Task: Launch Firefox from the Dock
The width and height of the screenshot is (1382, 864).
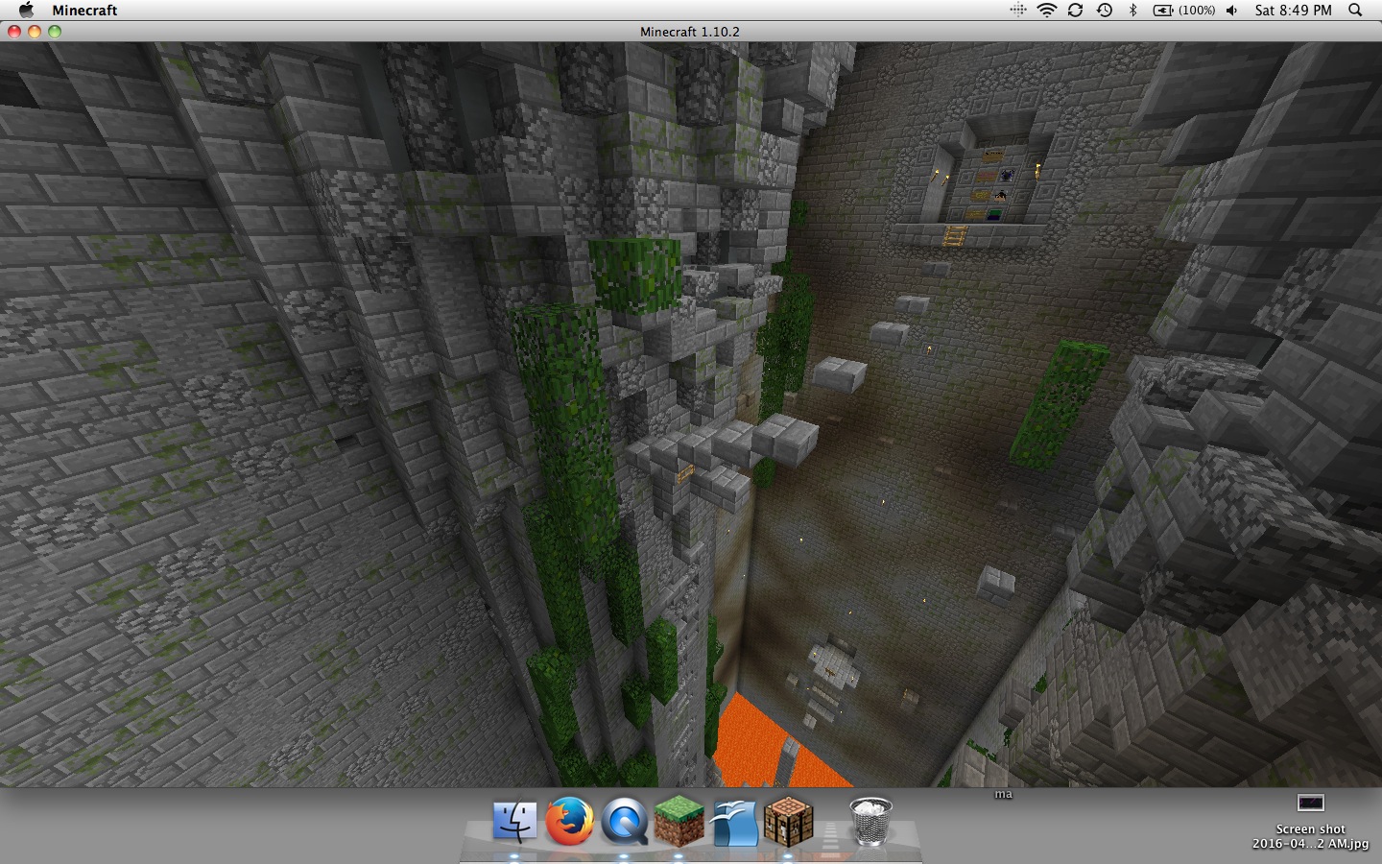Action: [570, 822]
